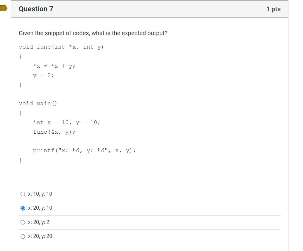Click the 'what is the expected output?' prompt text
The width and height of the screenshot is (303, 251).
(x=129, y=33)
